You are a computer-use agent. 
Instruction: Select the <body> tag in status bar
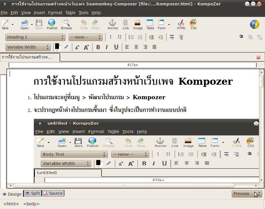click(31, 204)
